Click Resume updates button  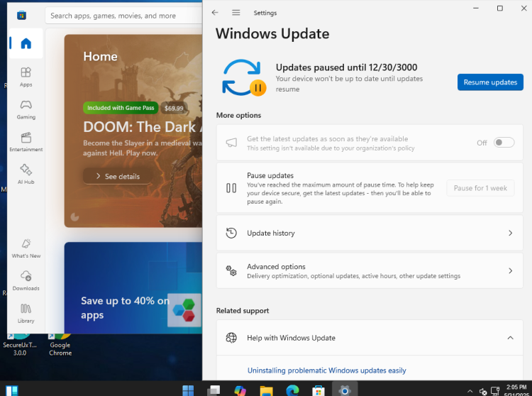(x=490, y=82)
